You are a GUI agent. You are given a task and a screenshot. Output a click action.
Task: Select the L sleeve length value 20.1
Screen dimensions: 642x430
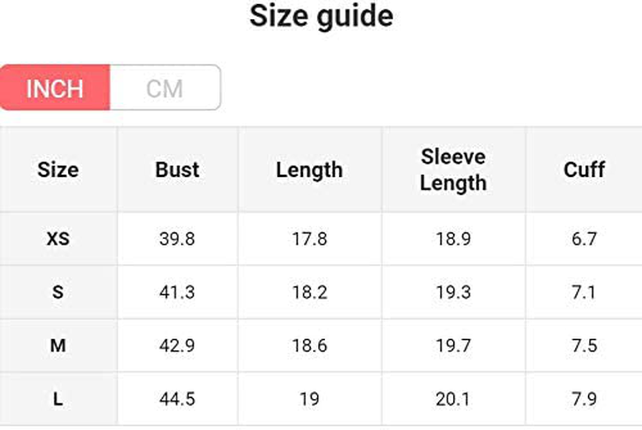coord(453,399)
